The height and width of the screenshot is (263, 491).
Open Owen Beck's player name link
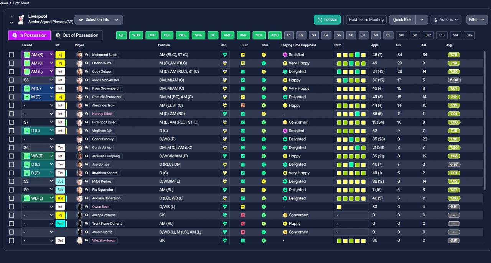click(x=101, y=207)
